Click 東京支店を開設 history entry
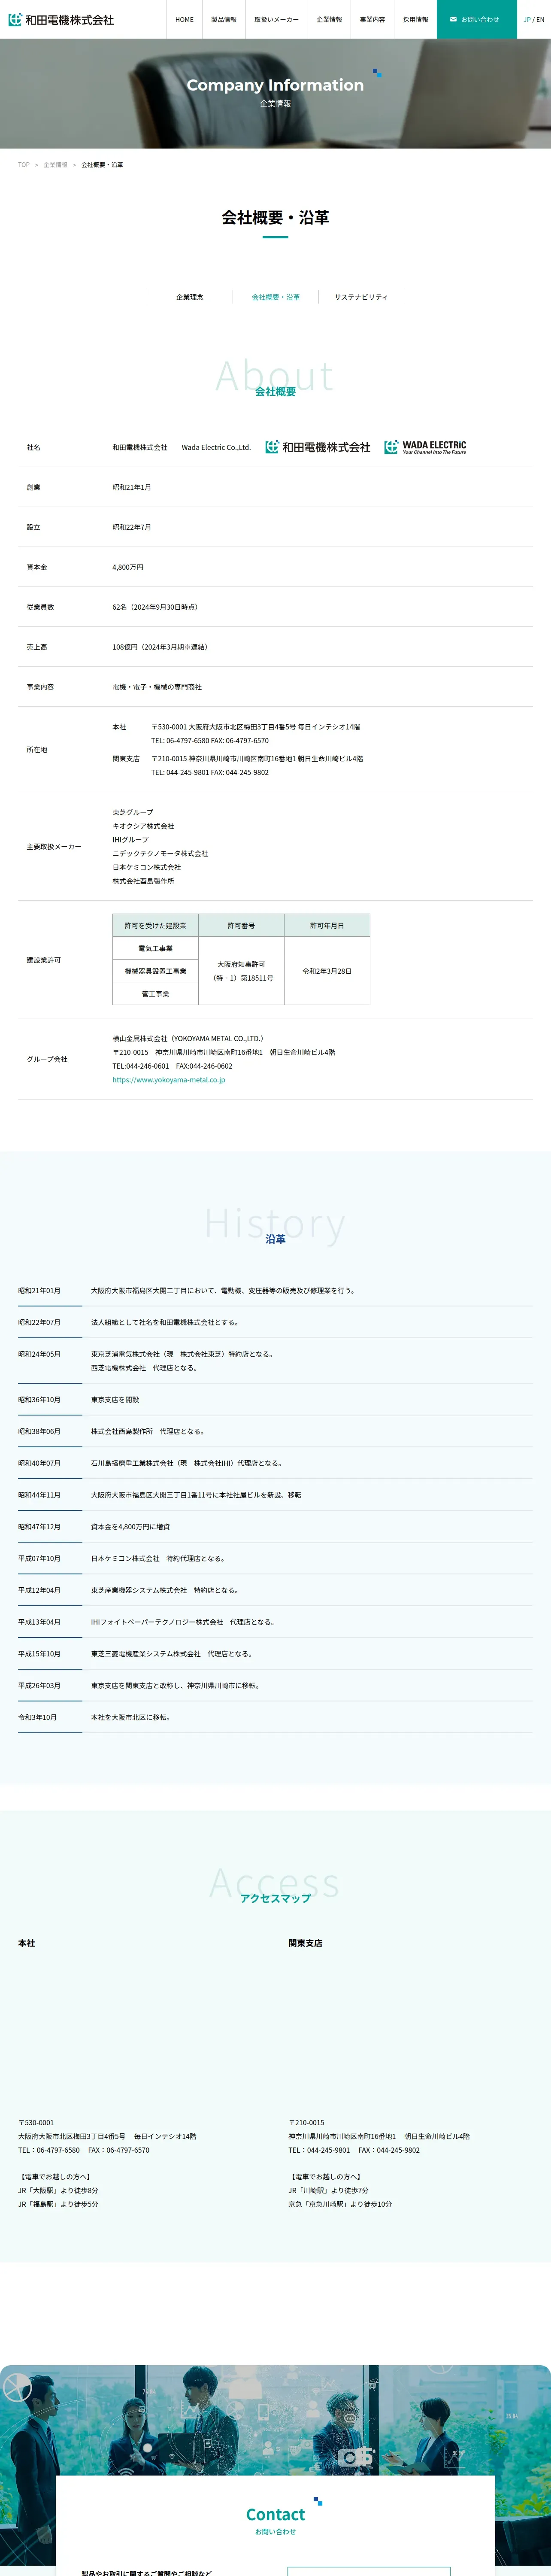Image resolution: width=551 pixels, height=2576 pixels. click(x=115, y=1400)
